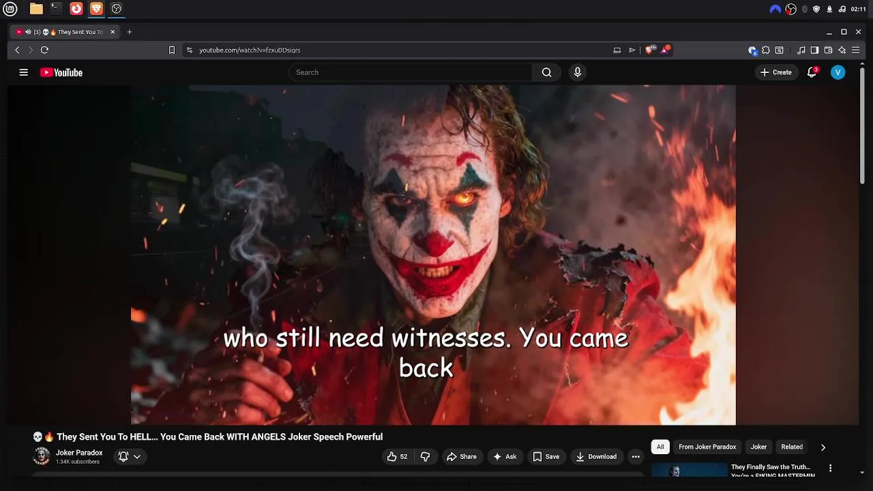Screen dimensions: 873x491
Task: Download the video
Action: [x=595, y=457]
